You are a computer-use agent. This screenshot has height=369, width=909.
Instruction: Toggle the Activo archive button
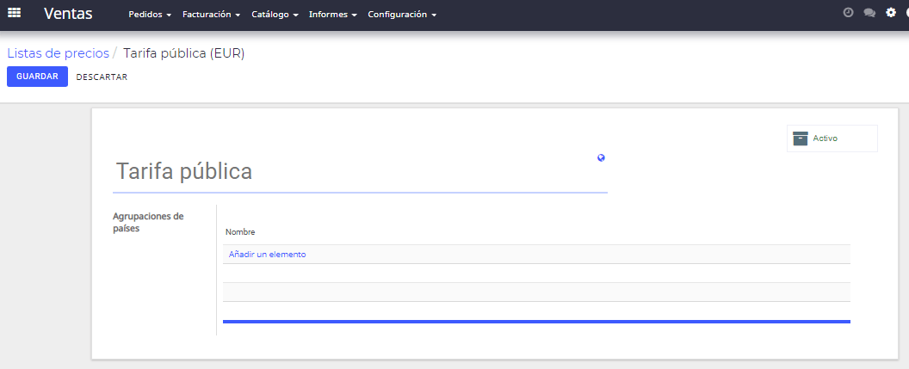(832, 138)
